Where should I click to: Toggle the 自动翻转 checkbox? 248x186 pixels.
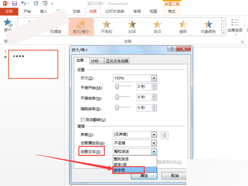pyautogui.click(x=82, y=119)
